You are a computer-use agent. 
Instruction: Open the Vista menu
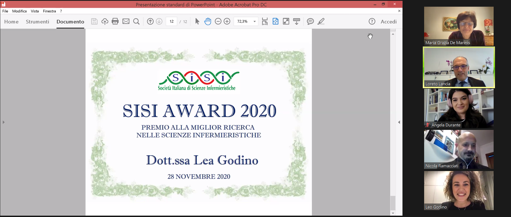click(x=35, y=11)
